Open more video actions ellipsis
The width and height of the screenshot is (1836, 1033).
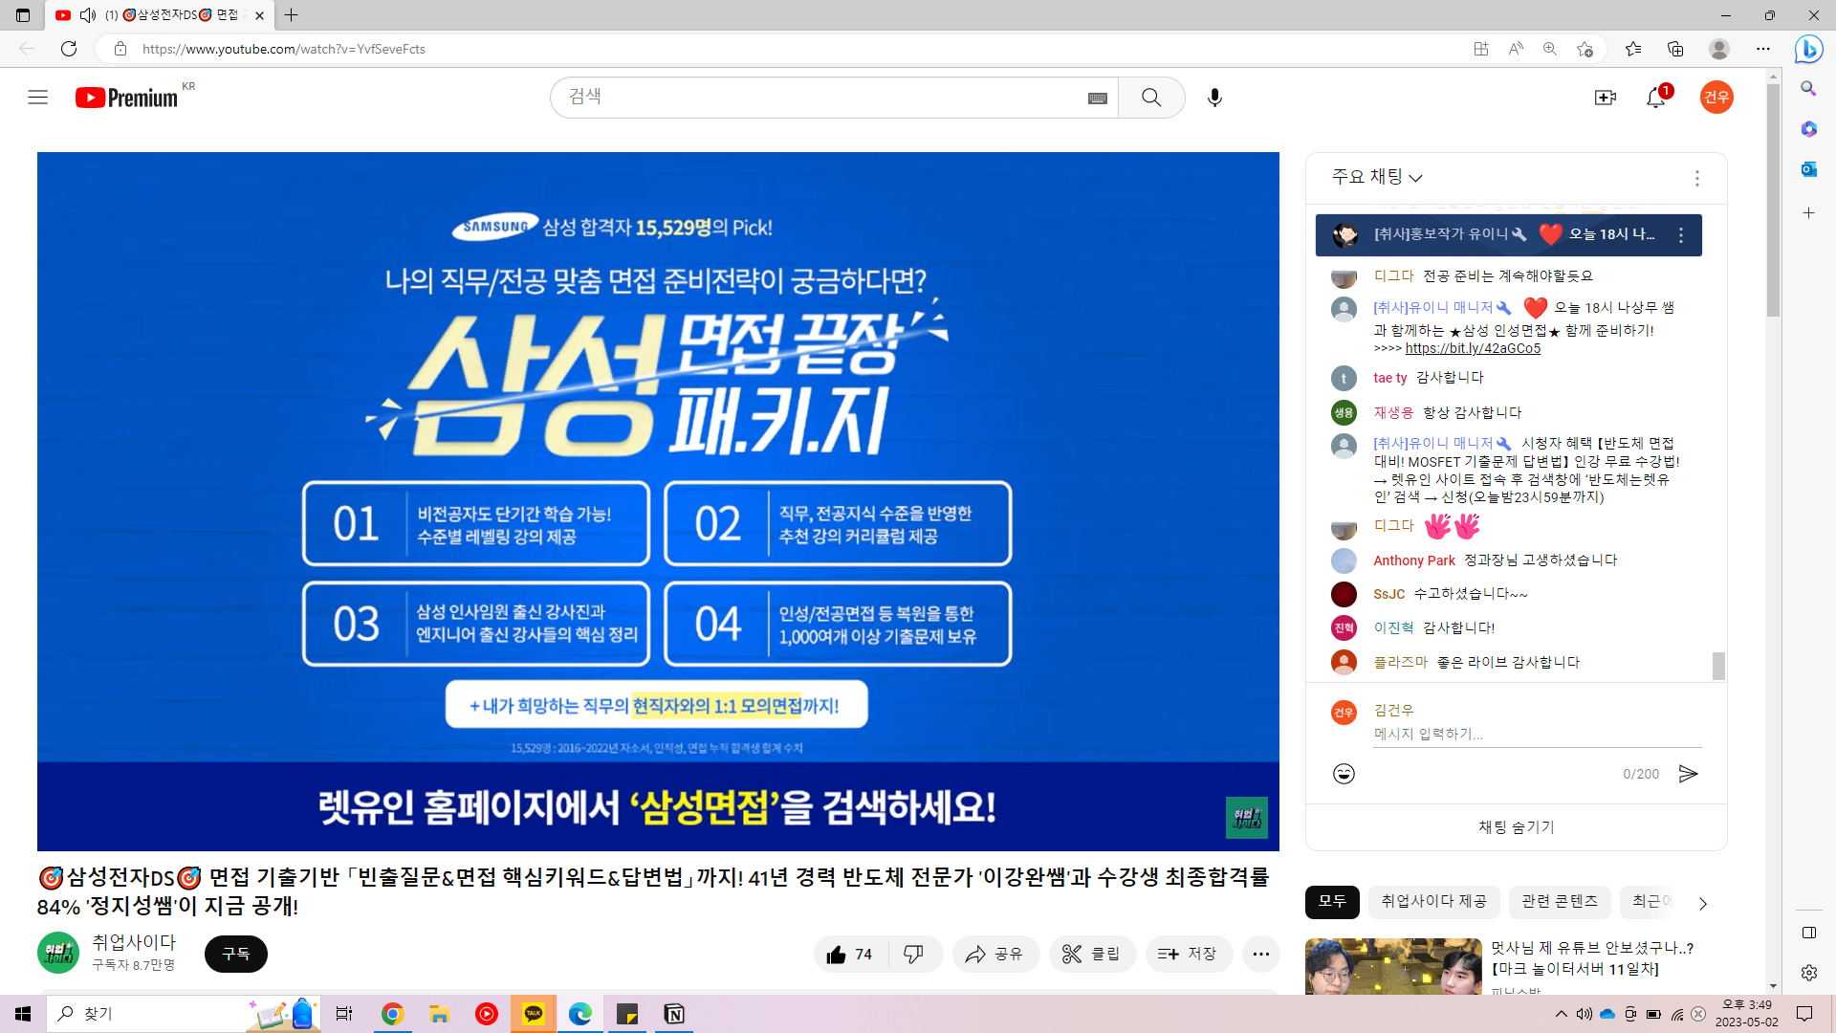coord(1260,954)
